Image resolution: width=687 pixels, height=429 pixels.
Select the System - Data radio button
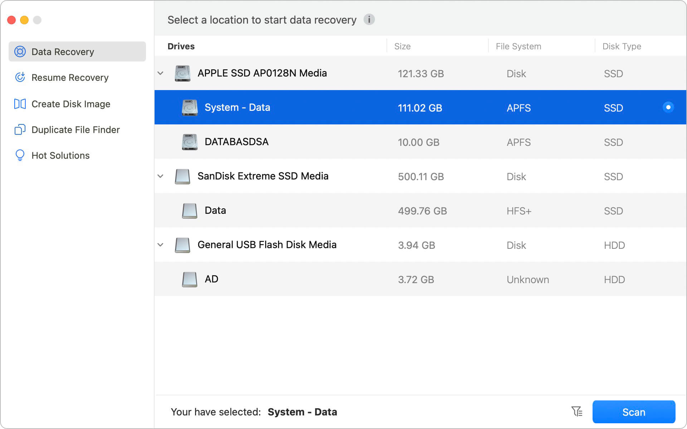[668, 108]
